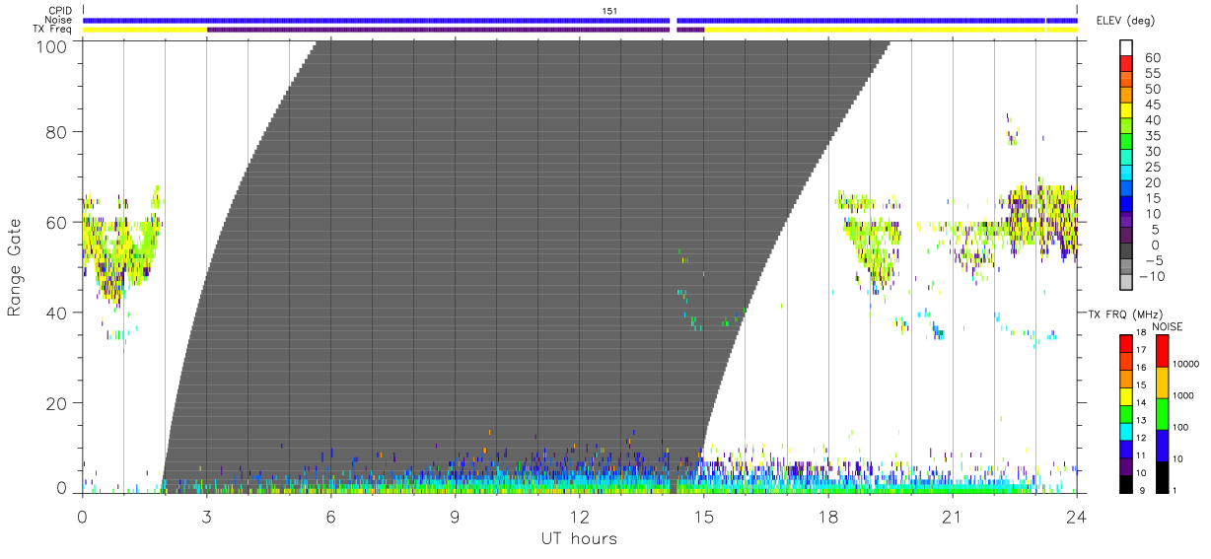
Task: Select light gray bottom ELEV swatch below -10
Action: [1127, 283]
